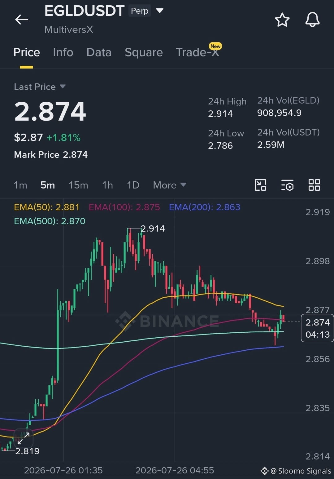Select the 1D timeframe
334x479 pixels.
(133, 185)
